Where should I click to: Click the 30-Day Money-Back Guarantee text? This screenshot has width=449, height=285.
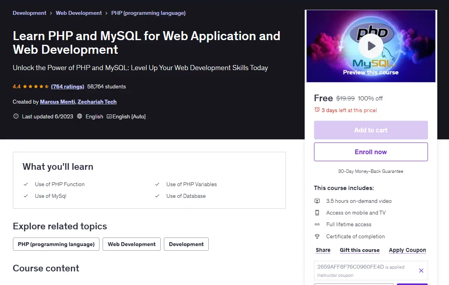tap(371, 171)
